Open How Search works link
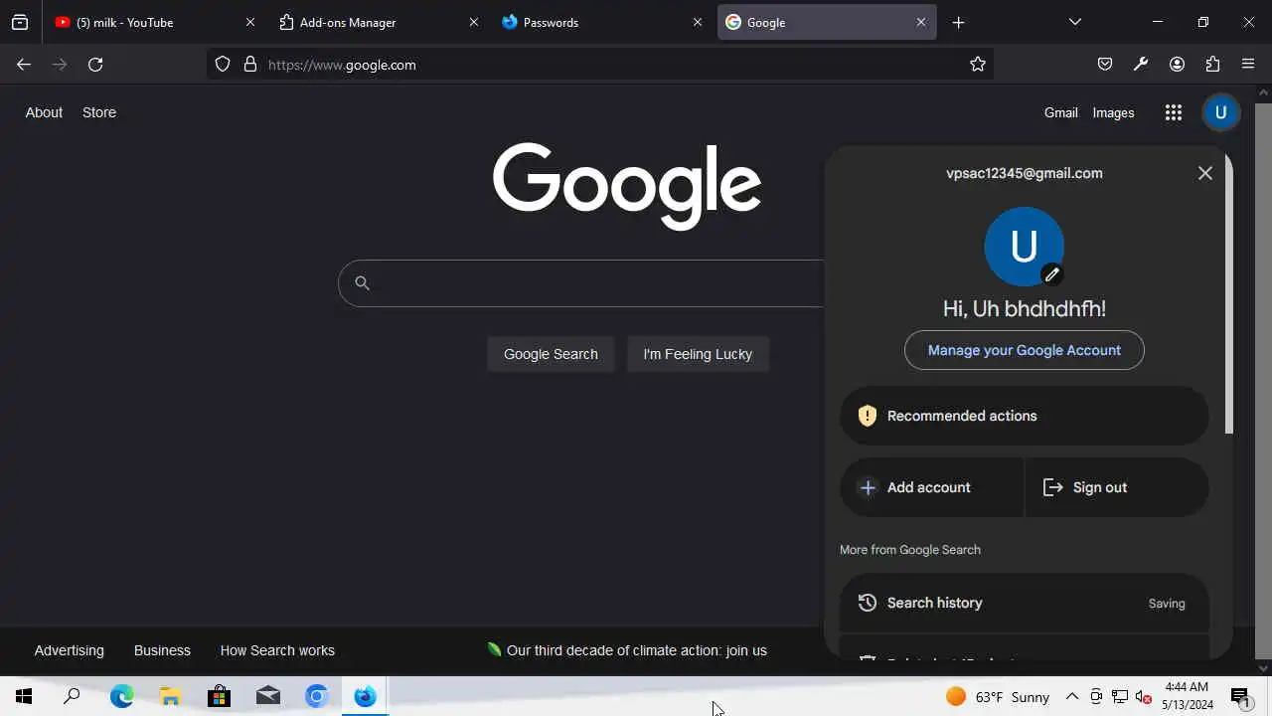 [x=277, y=650]
